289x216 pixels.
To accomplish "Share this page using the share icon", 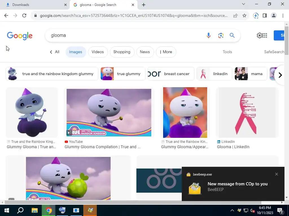I will [235, 16].
